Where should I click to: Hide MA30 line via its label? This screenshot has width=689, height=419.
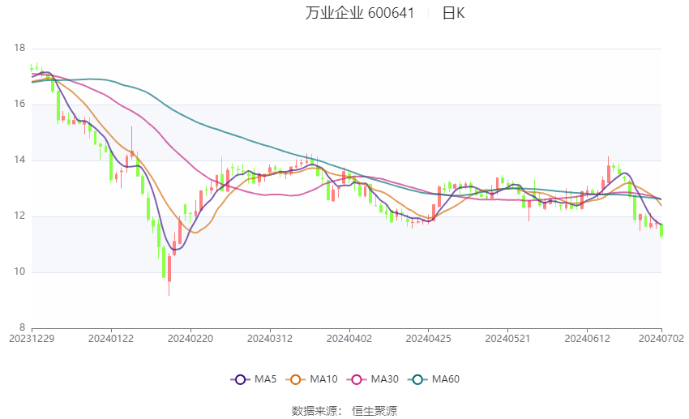click(x=384, y=379)
